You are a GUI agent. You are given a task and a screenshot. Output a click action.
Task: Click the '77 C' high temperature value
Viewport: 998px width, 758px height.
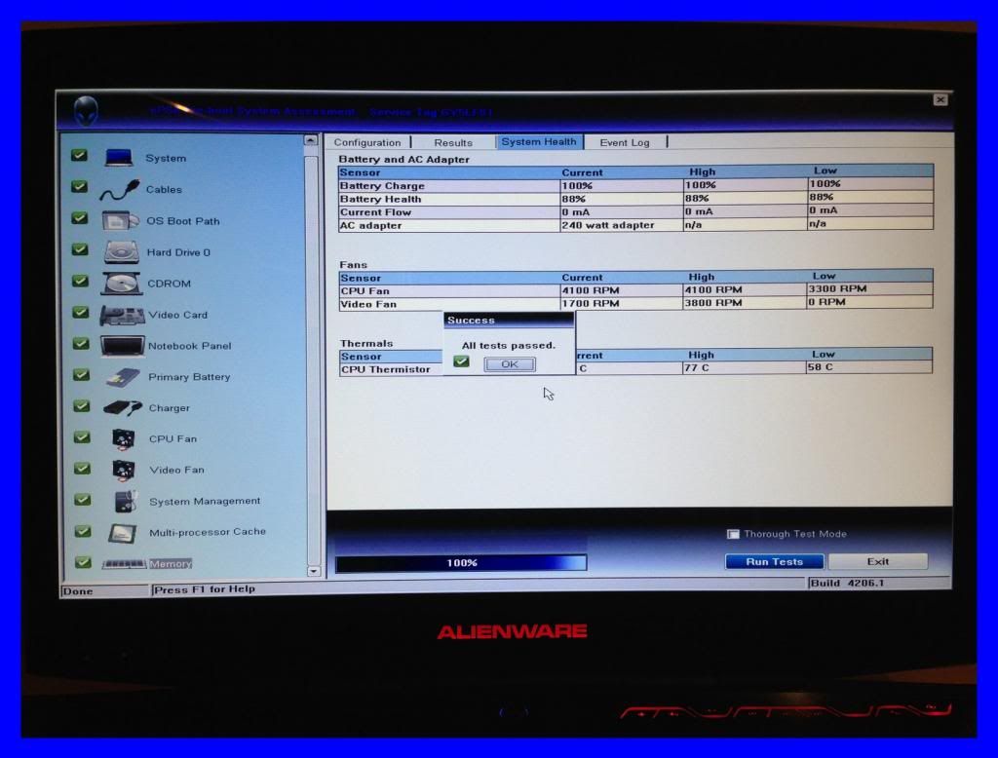click(x=697, y=368)
